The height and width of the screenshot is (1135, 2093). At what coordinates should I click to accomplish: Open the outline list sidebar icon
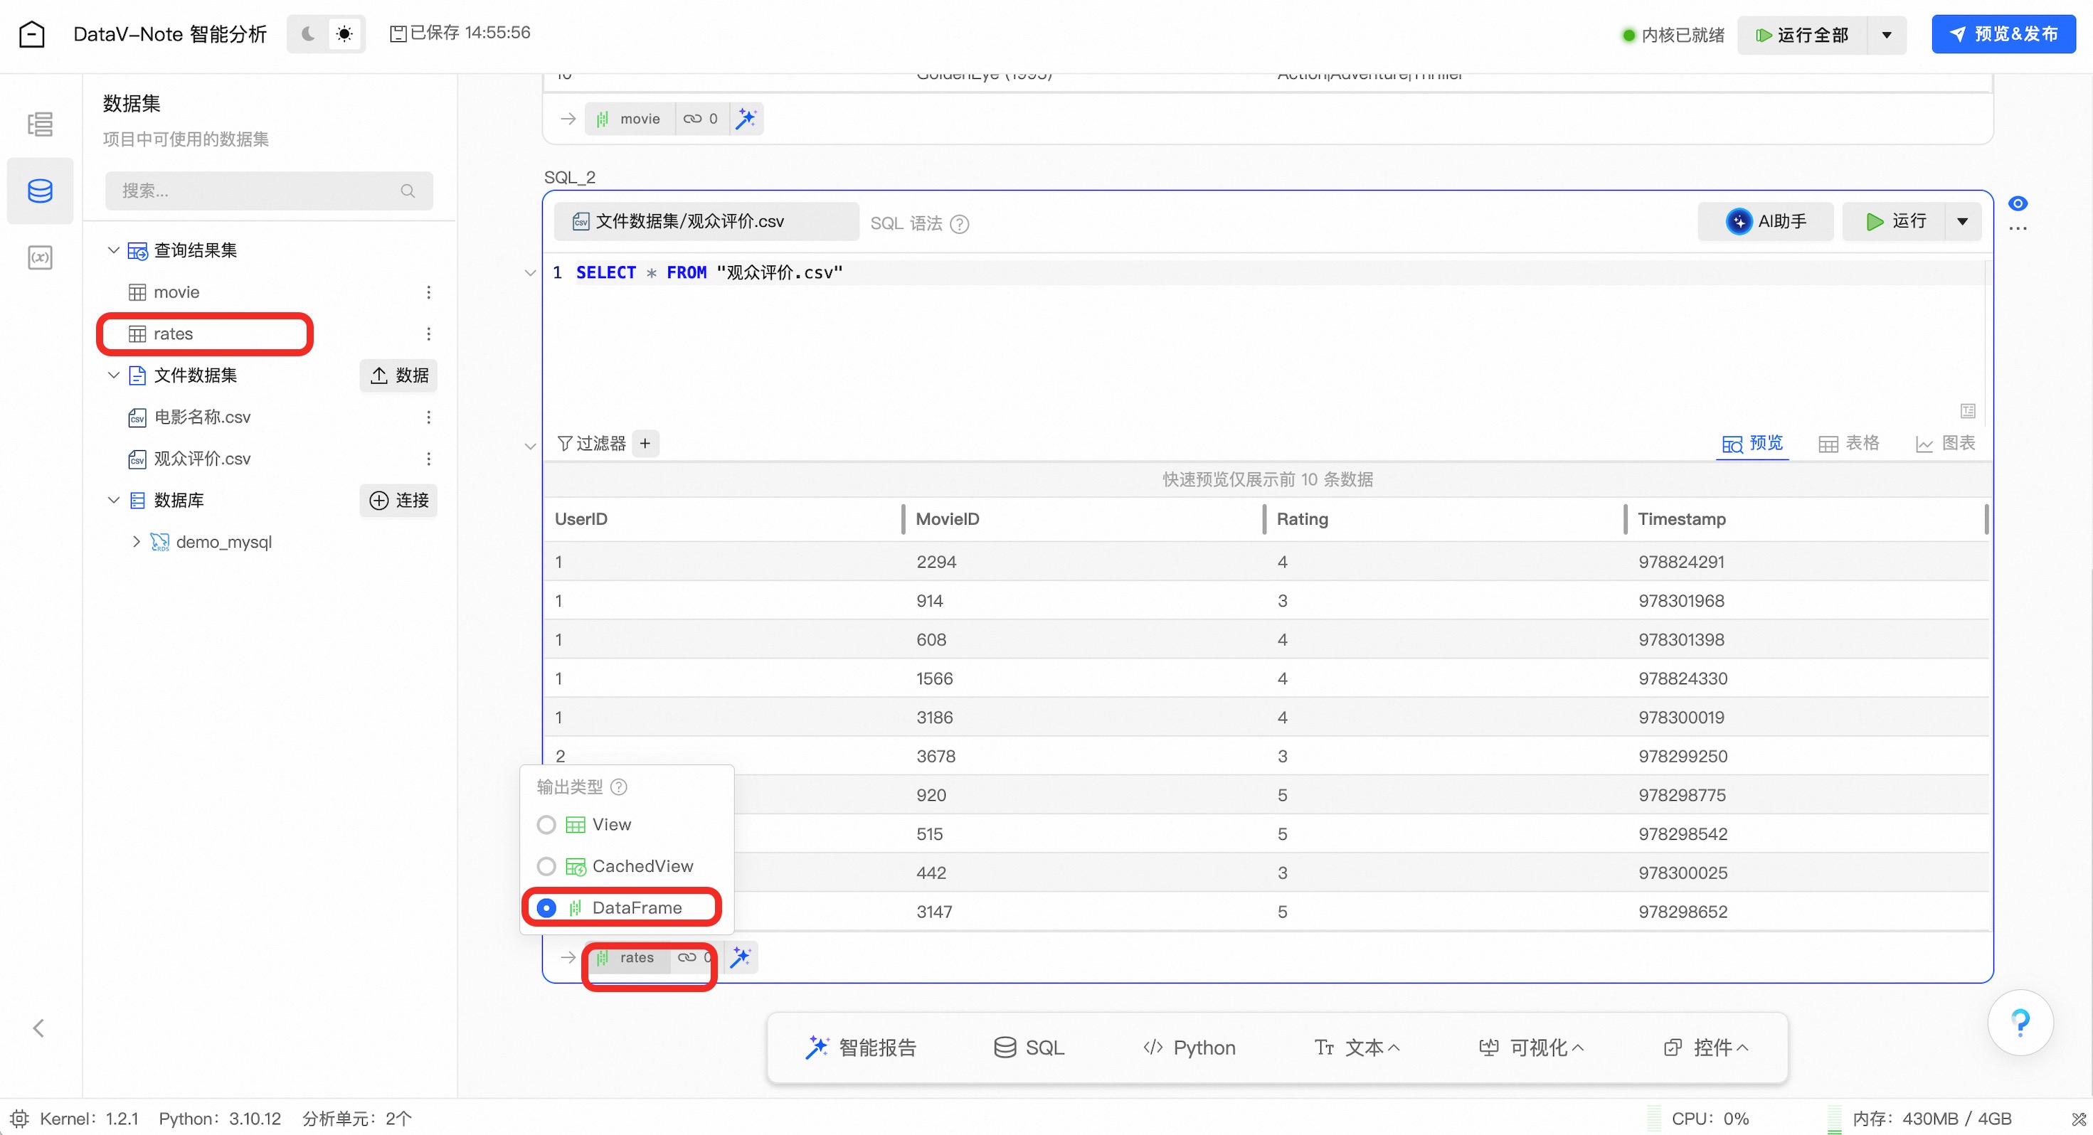pyautogui.click(x=40, y=124)
